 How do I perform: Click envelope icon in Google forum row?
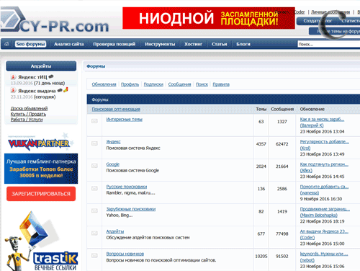[x=94, y=166]
